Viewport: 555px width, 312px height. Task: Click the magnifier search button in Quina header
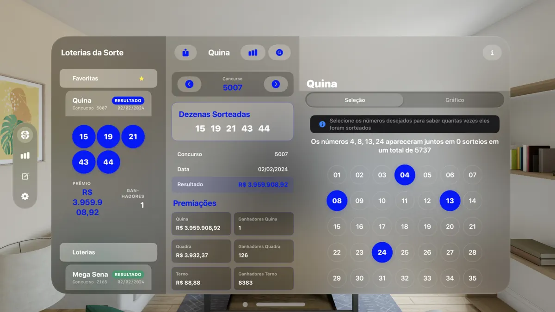(x=279, y=53)
